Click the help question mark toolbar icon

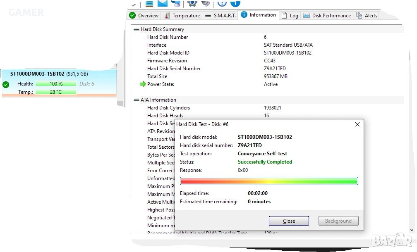click(222, 3)
